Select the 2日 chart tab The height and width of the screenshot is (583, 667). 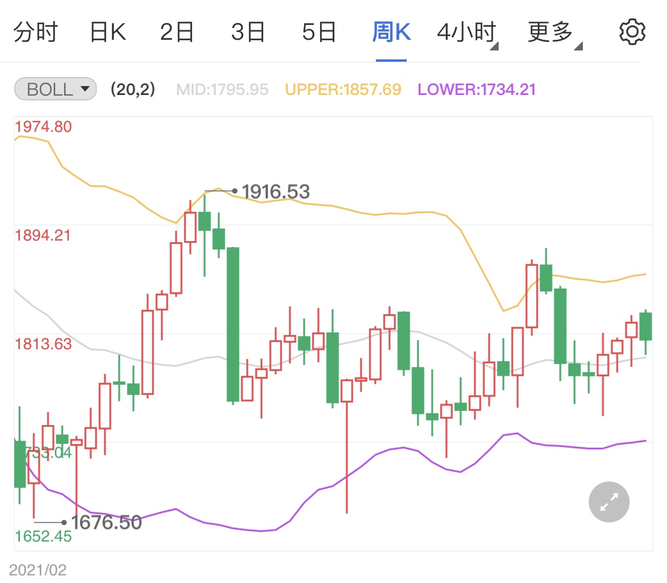[x=177, y=32]
